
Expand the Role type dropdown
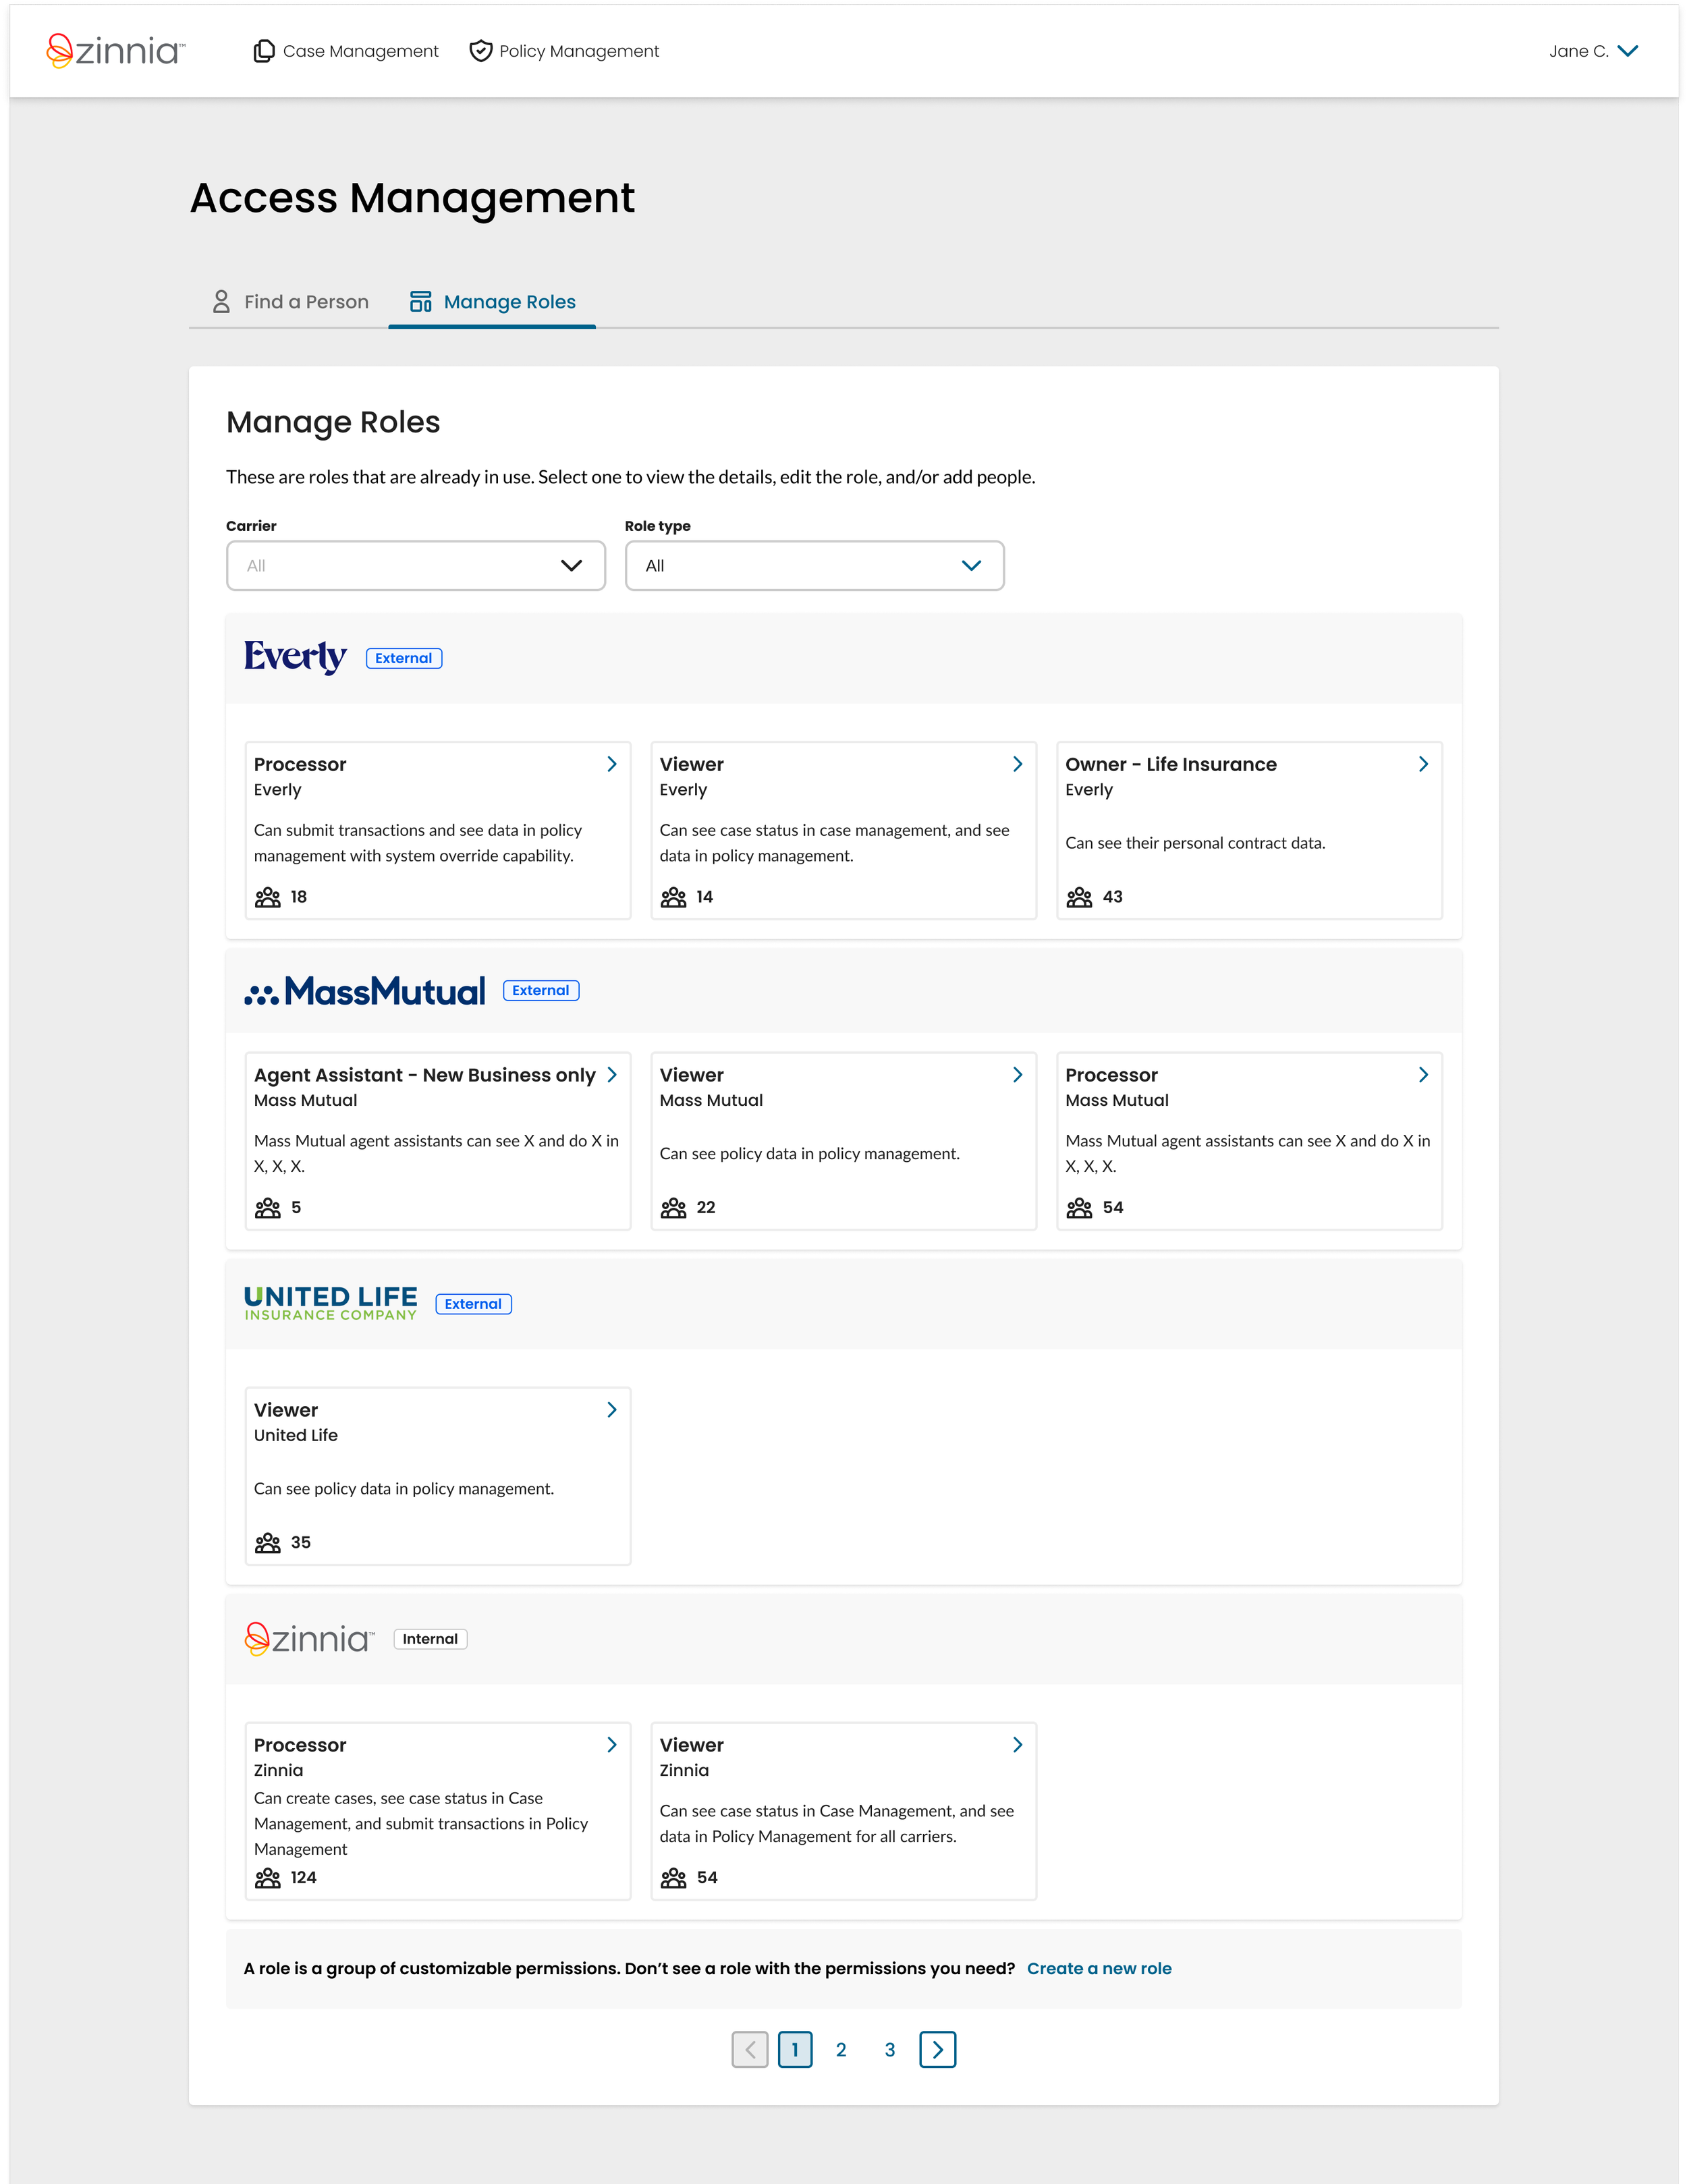[814, 566]
